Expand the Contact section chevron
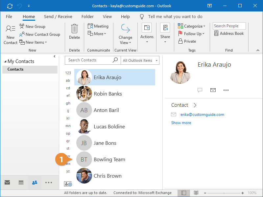263x197 pixels. [195, 105]
